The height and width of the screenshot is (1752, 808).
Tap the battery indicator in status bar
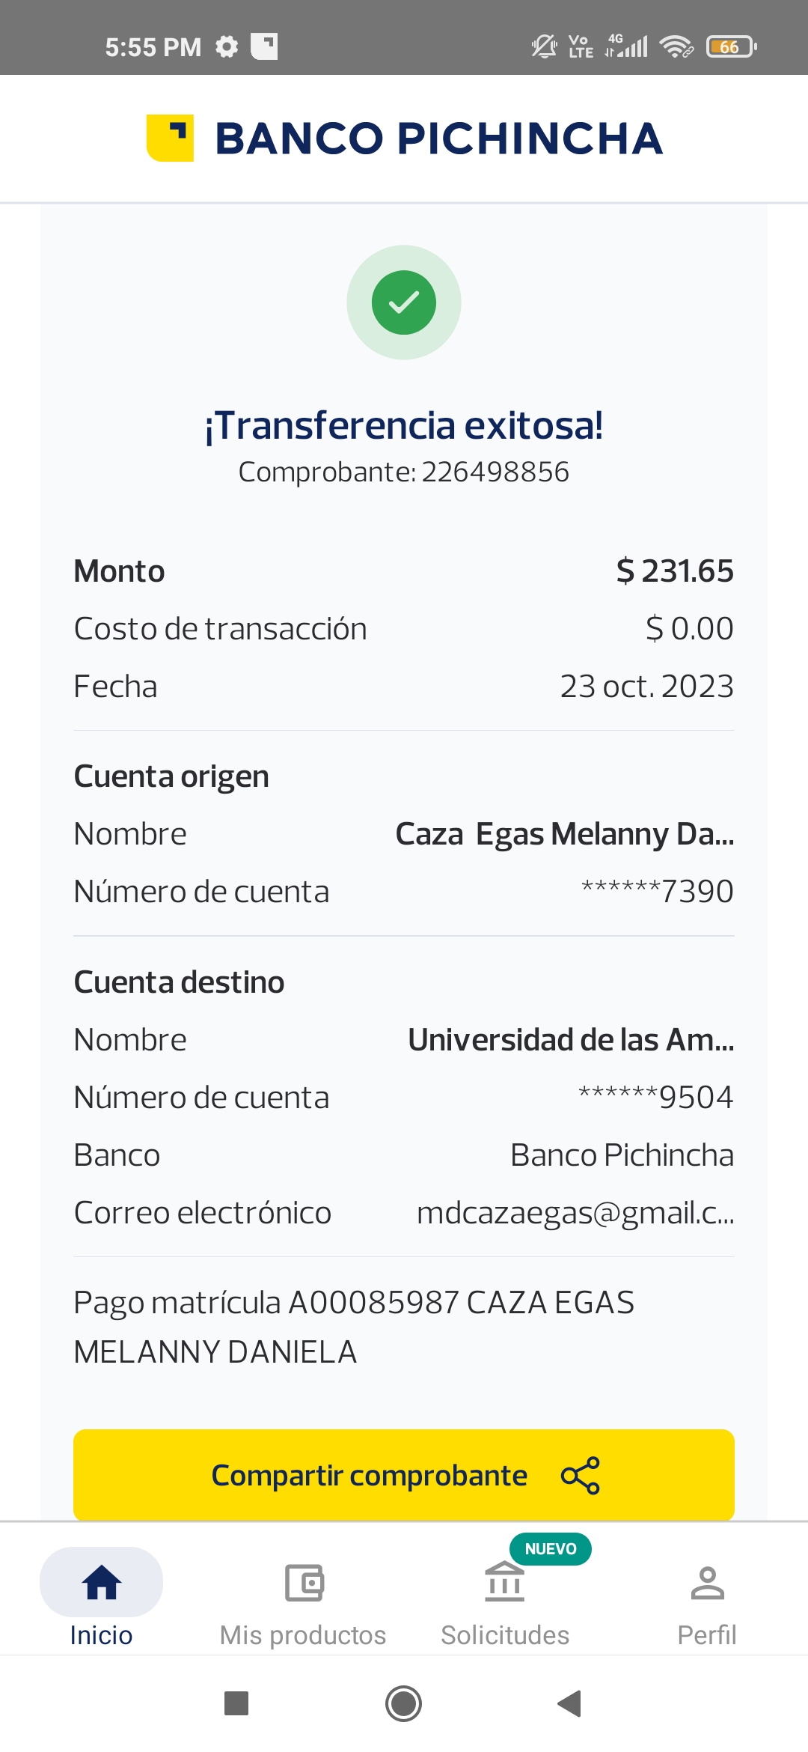731,47
